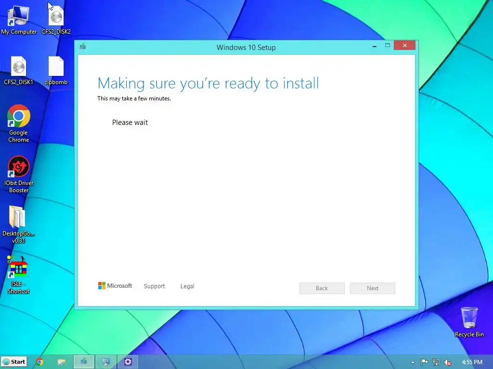This screenshot has width=493, height=369.
Task: Click the muted volume tray icon
Action: [x=448, y=362]
